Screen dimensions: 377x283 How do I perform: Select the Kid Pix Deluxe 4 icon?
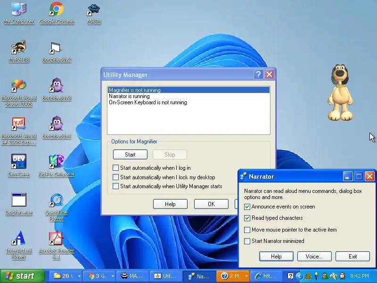point(56,166)
